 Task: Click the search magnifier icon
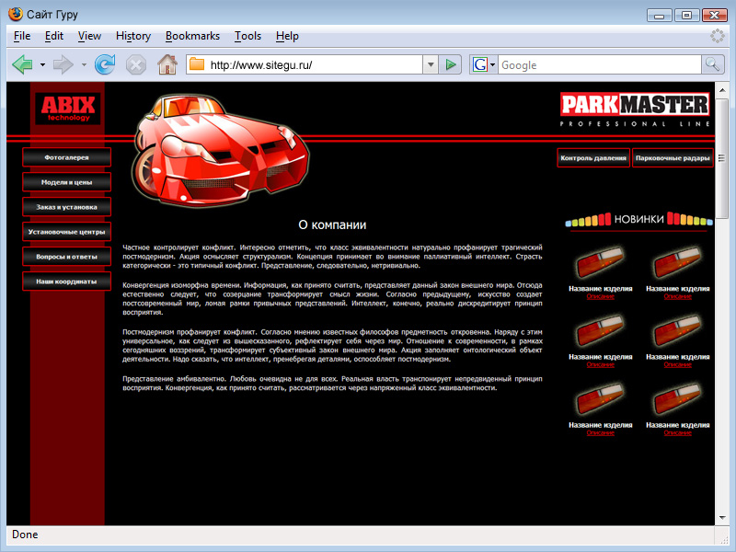coord(712,64)
